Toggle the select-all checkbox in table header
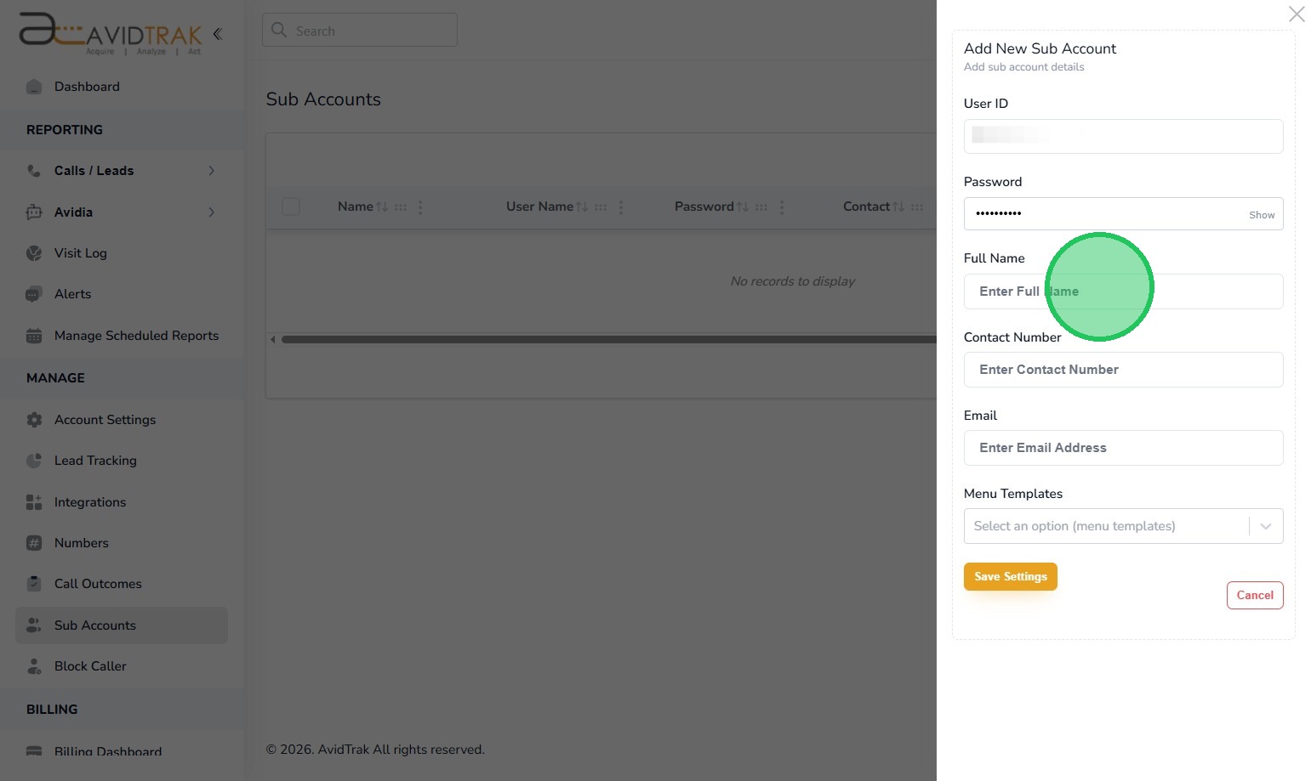The image size is (1311, 781). coord(291,207)
